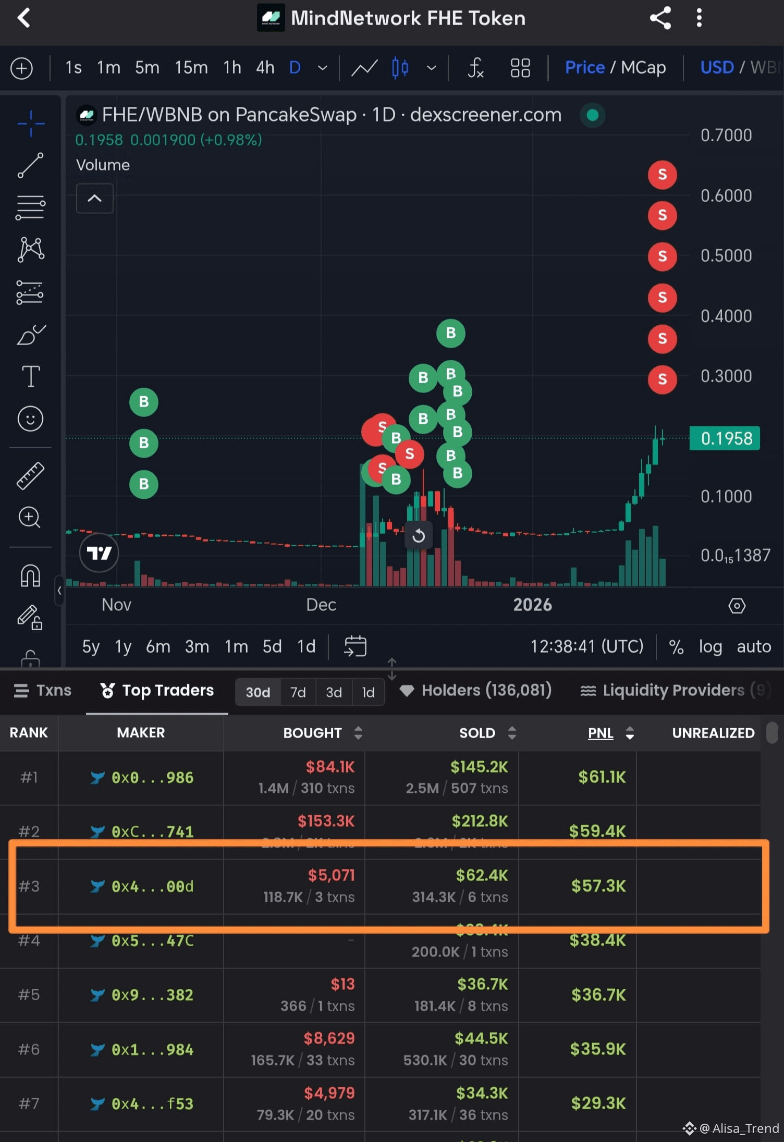This screenshot has height=1142, width=784.
Task: Select the 1h timeframe
Action: click(232, 68)
